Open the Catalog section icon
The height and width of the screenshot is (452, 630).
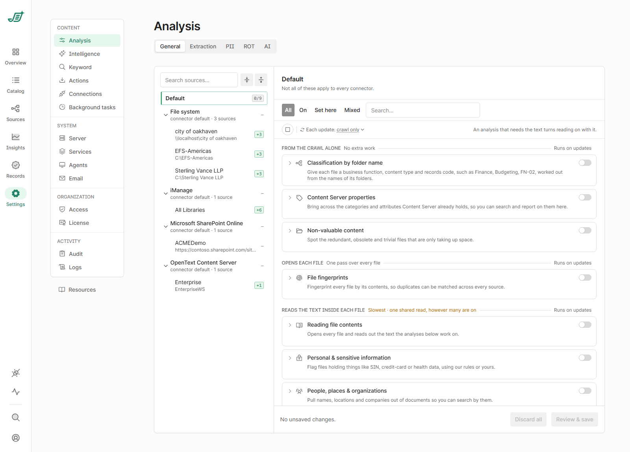point(15,80)
